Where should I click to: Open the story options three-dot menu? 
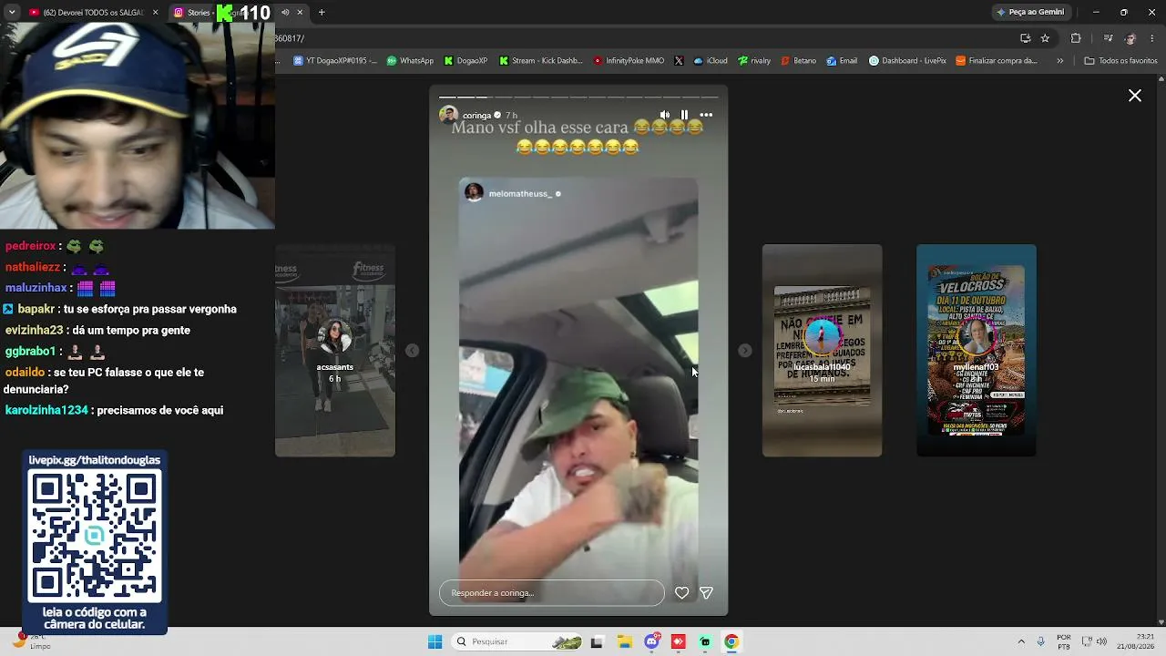tap(706, 115)
